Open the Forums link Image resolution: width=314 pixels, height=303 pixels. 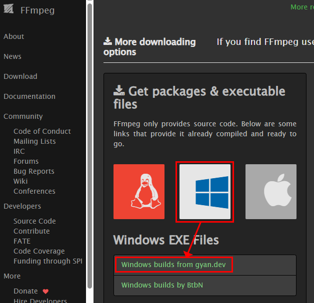tap(26, 161)
